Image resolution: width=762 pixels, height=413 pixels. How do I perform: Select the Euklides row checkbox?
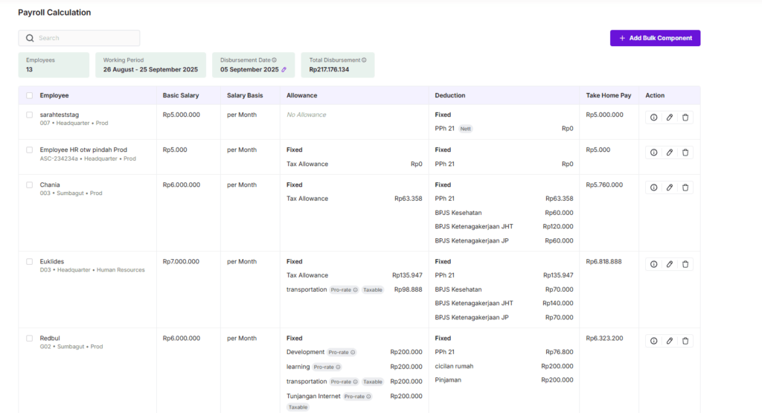tap(29, 261)
